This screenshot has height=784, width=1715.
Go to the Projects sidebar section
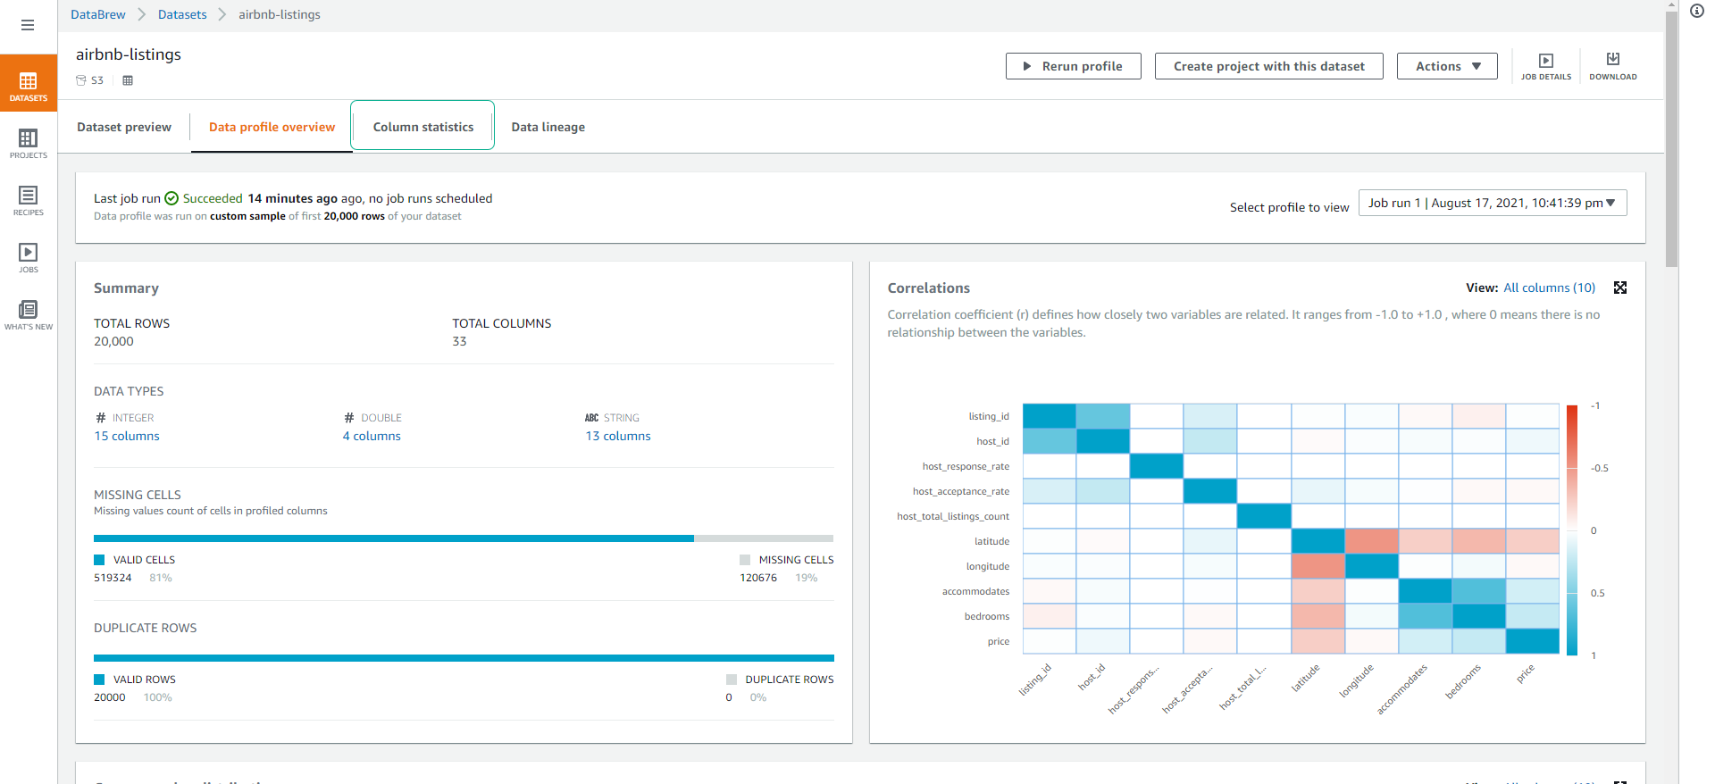click(x=29, y=143)
